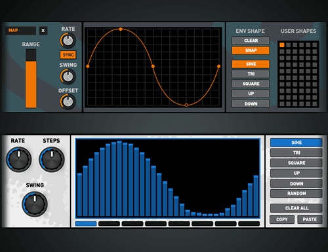This screenshot has width=328, height=252.
Task: Select the orange SINE envelope shape
Action: [x=251, y=64]
